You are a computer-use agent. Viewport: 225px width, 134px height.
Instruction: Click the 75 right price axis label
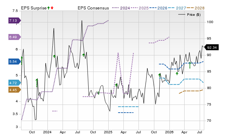(x=209, y=105)
